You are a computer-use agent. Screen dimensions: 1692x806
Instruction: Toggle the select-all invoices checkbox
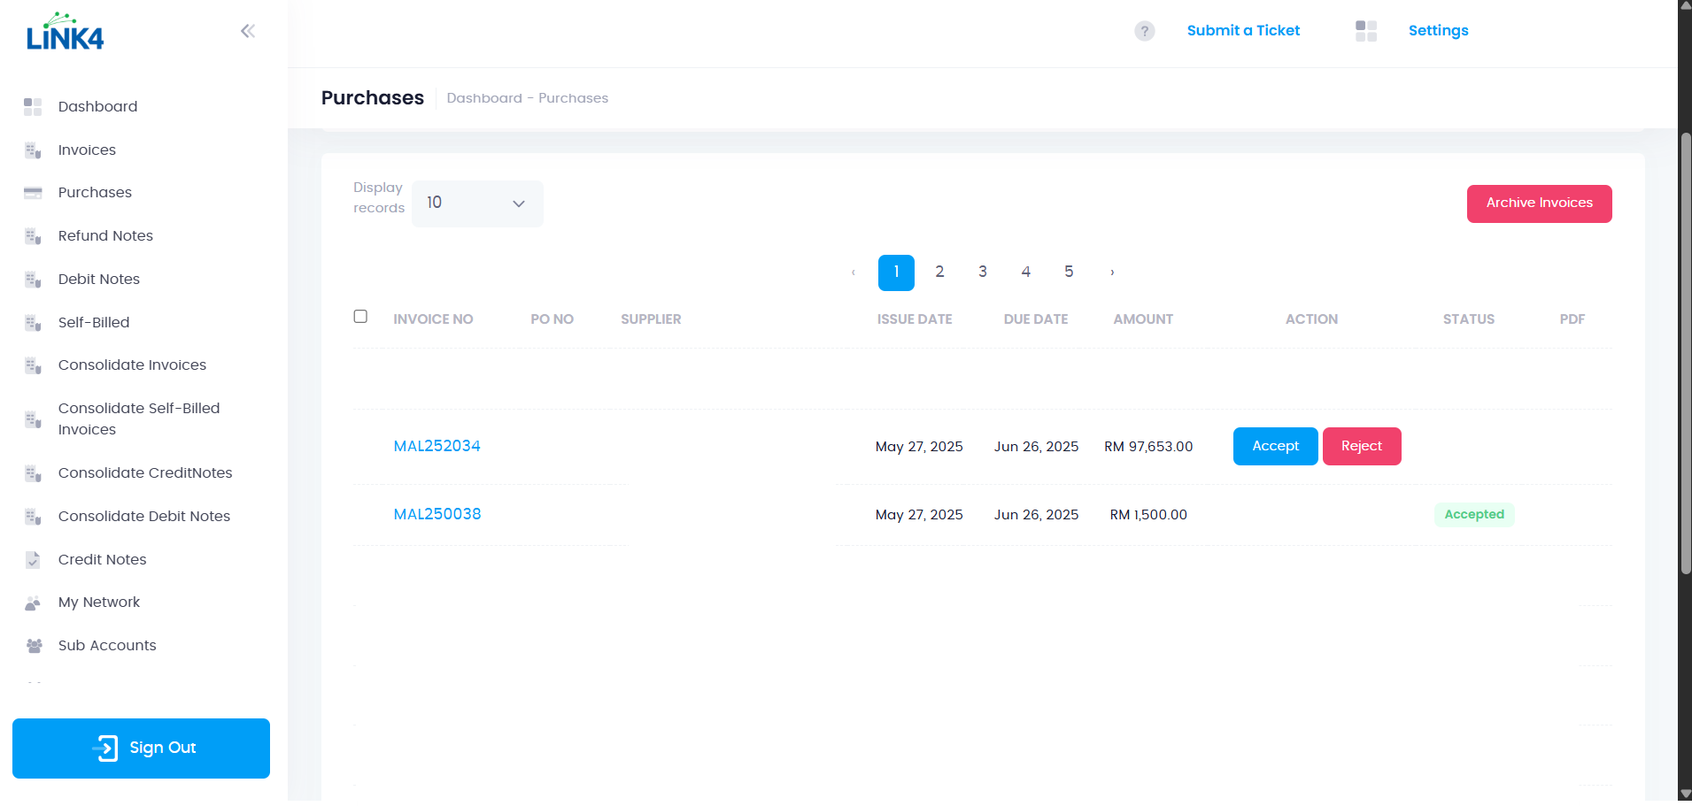(360, 317)
